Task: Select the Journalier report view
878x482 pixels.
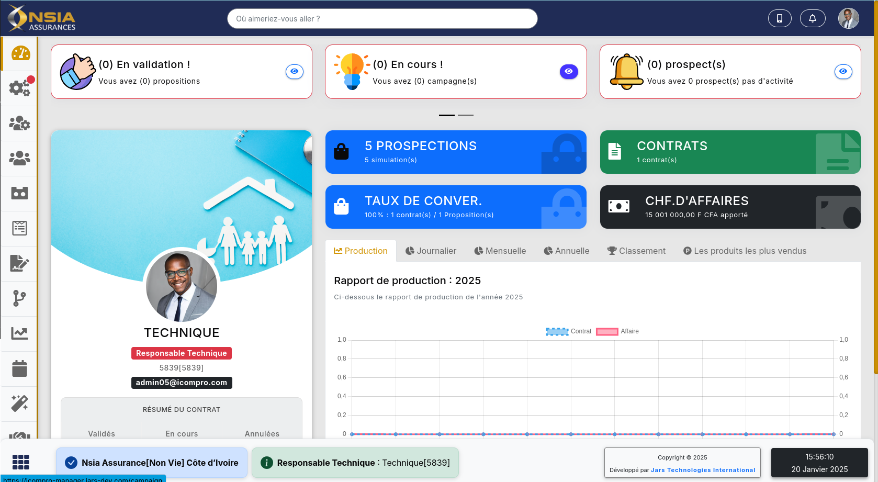Action: (431, 251)
